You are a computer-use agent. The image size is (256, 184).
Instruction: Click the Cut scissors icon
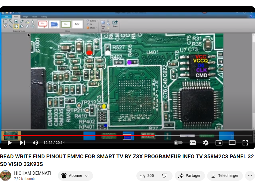click(x=108, y=21)
